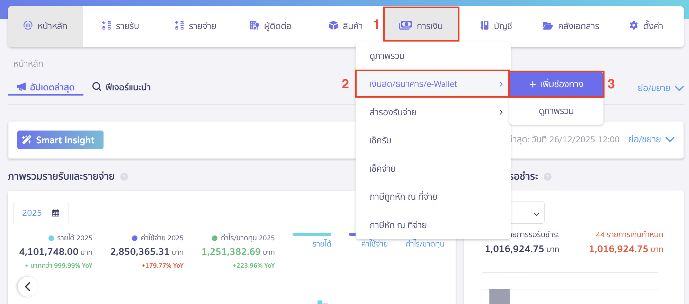Open the รายจ่าย expense menu
The image size is (689, 304).
coord(195,26)
